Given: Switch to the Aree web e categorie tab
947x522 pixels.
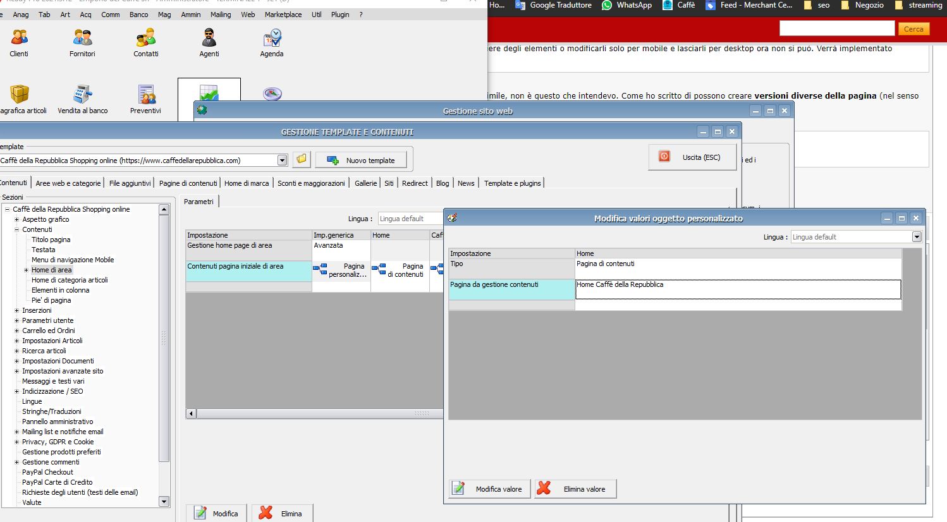Looking at the screenshot, I should tap(68, 183).
